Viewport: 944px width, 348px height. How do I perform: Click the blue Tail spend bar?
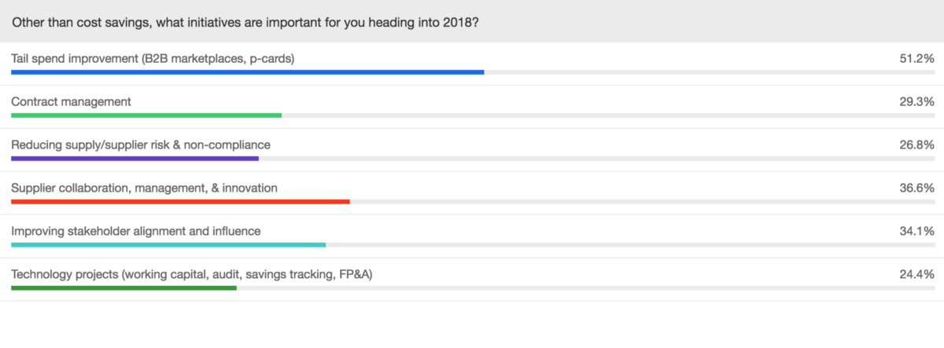click(247, 72)
